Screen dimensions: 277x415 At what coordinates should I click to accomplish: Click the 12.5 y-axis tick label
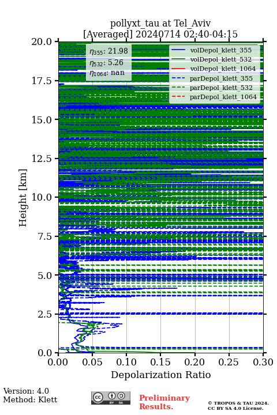(42, 159)
